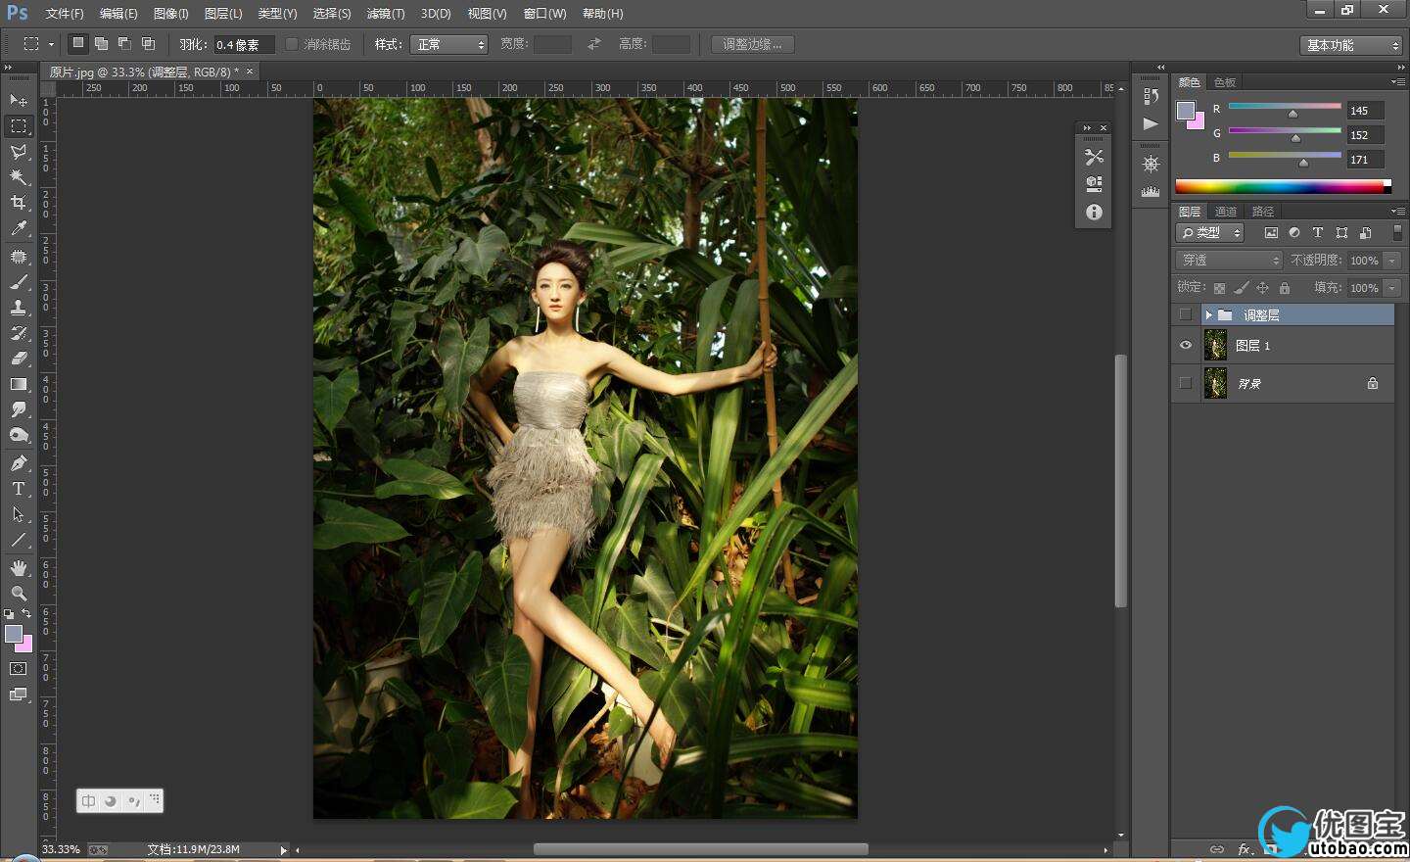
Task: Select the Gradient tool
Action: pyautogui.click(x=19, y=385)
